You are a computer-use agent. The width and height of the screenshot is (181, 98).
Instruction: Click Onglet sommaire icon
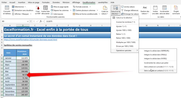coord(176,8)
